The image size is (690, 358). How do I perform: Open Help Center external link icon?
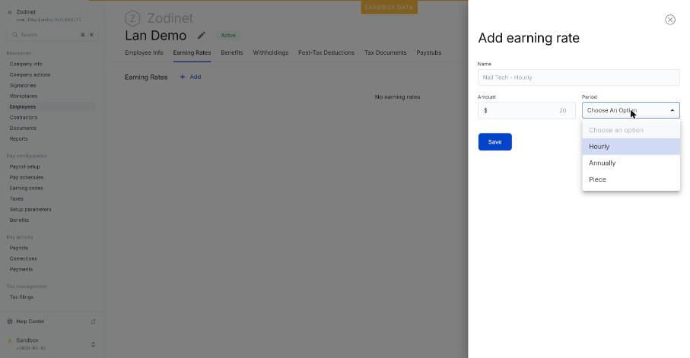pos(94,322)
